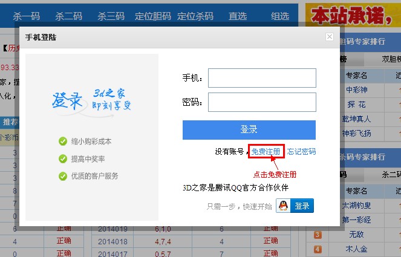Viewport: 401px width, 257px height.
Task: Click the green check beside 优质的客户服务
Action: 63,176
